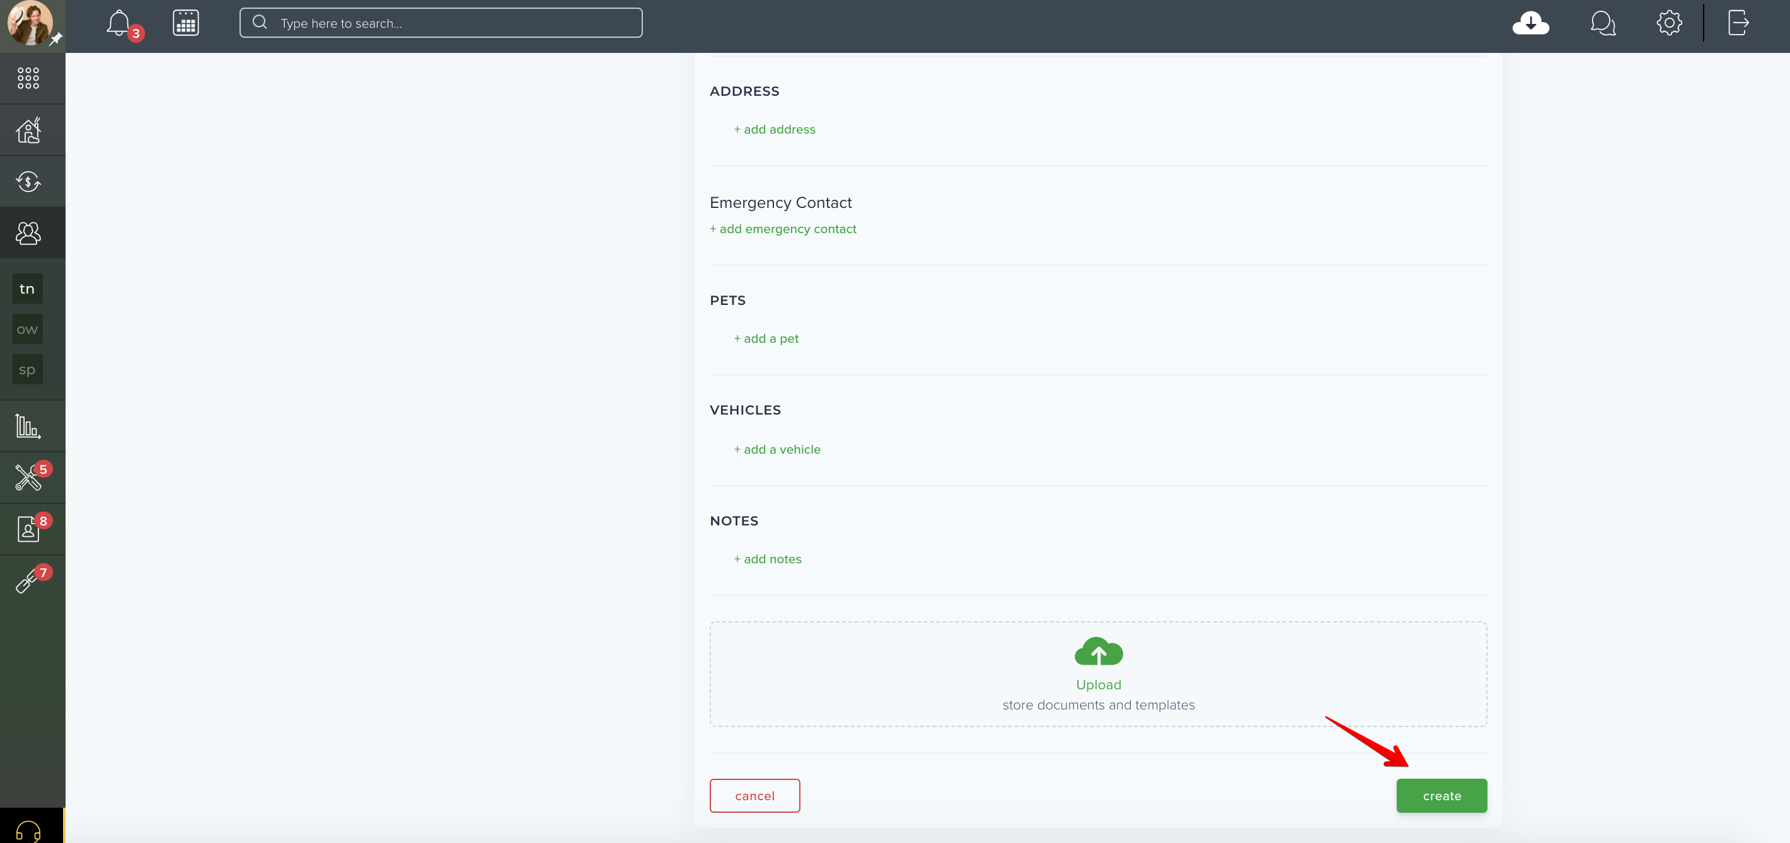Click the 'Emergency Contact' heading
1790x843 pixels.
780,203
